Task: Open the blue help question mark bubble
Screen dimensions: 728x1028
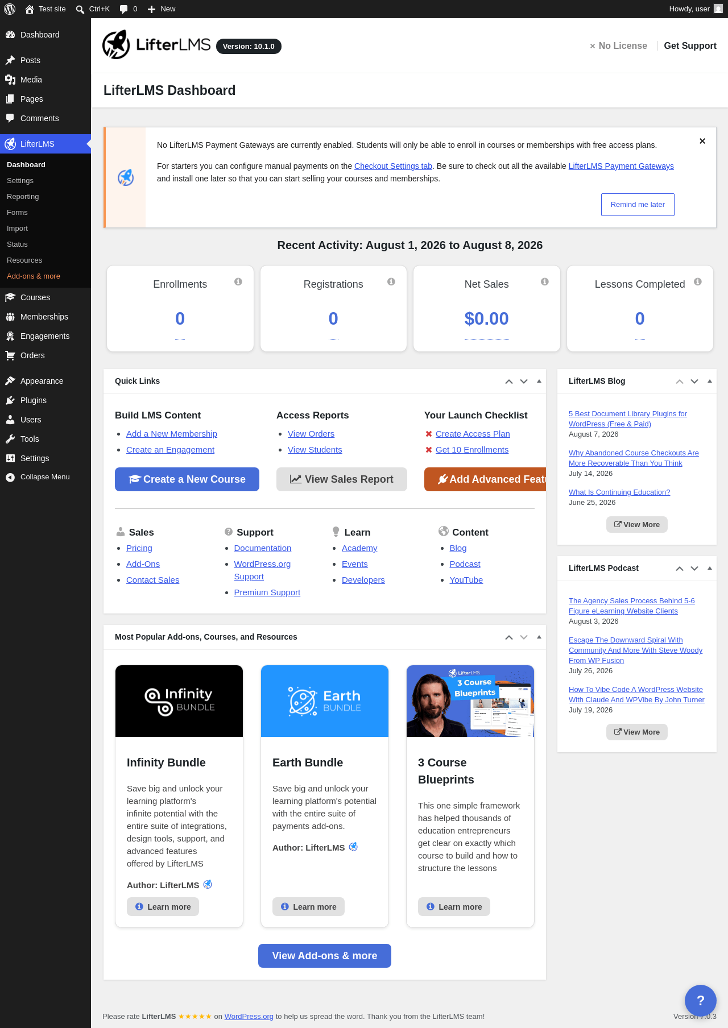Action: [x=701, y=1001]
